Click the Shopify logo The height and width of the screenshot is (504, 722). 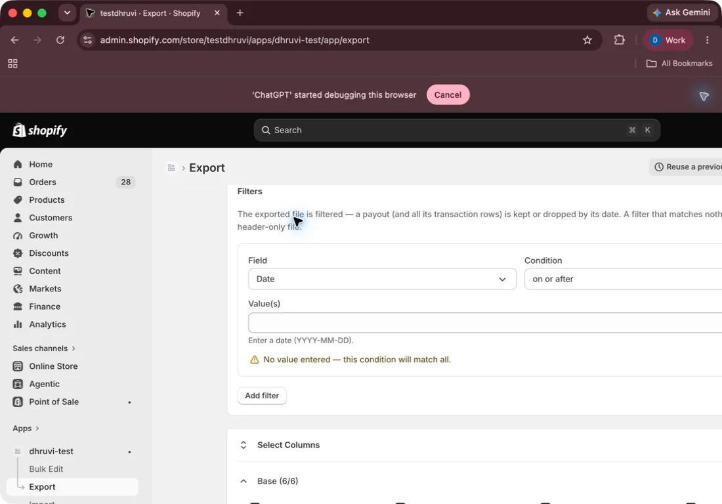click(x=39, y=130)
